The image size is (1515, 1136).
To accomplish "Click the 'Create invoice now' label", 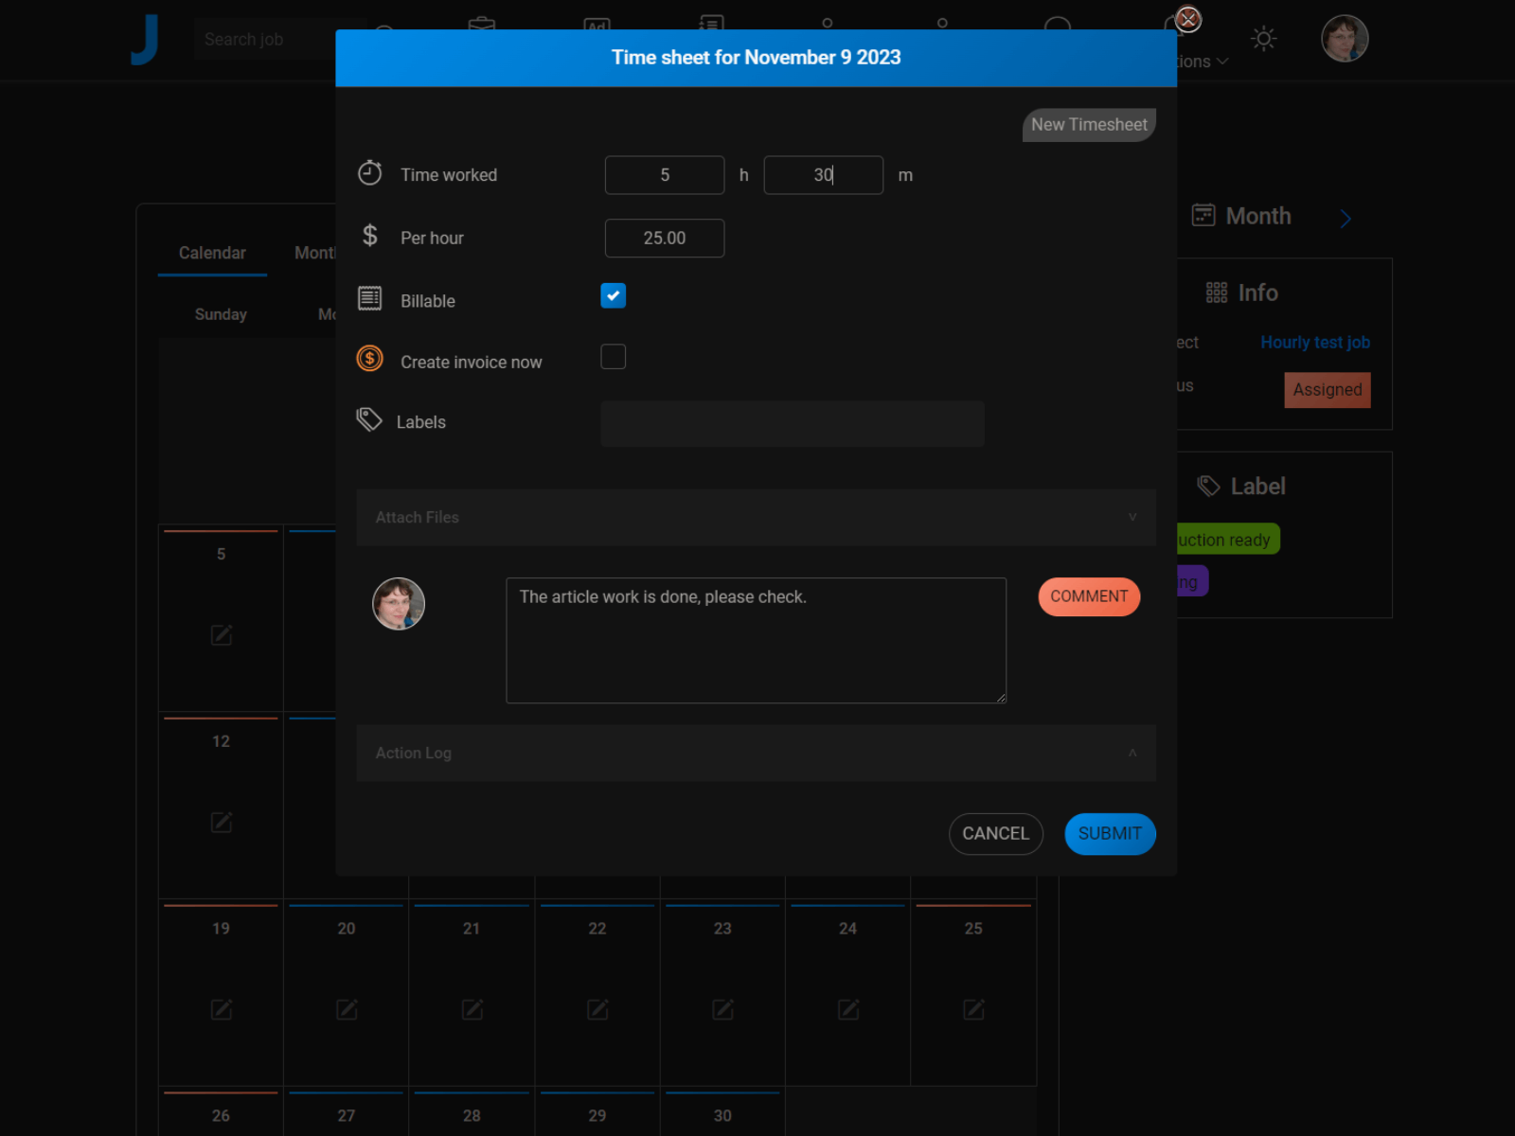I will tap(472, 363).
